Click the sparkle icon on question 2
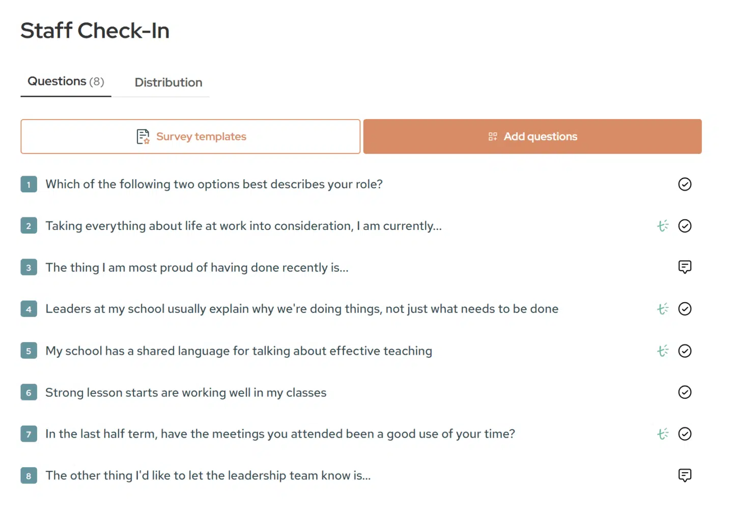This screenshot has height=513, width=733. [x=662, y=226]
